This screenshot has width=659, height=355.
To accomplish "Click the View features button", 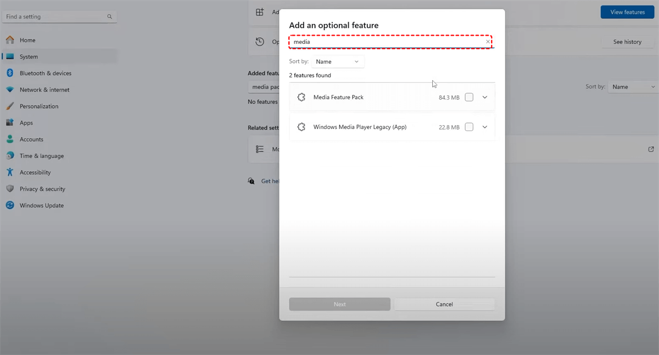I will click(x=627, y=12).
